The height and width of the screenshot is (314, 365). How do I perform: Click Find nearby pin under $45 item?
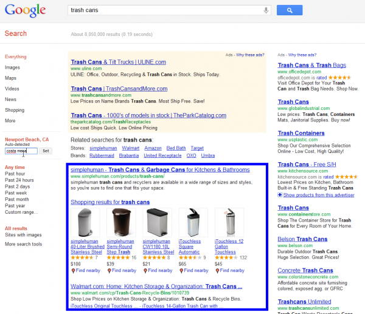pyautogui.click(x=230, y=270)
